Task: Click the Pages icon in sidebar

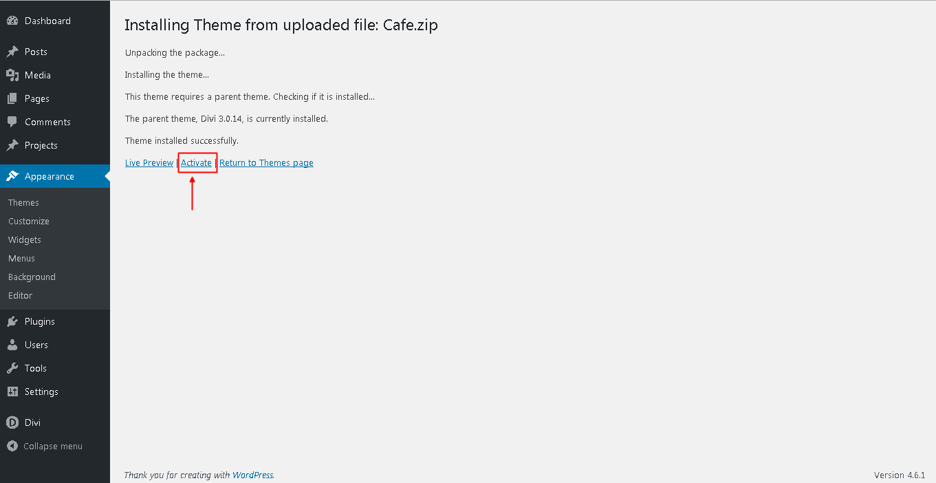Action: point(12,98)
